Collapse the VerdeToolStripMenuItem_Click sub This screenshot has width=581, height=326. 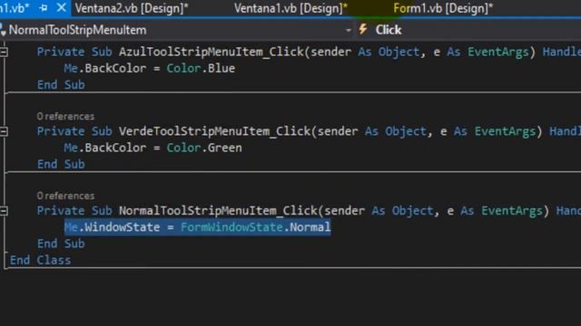[4, 131]
